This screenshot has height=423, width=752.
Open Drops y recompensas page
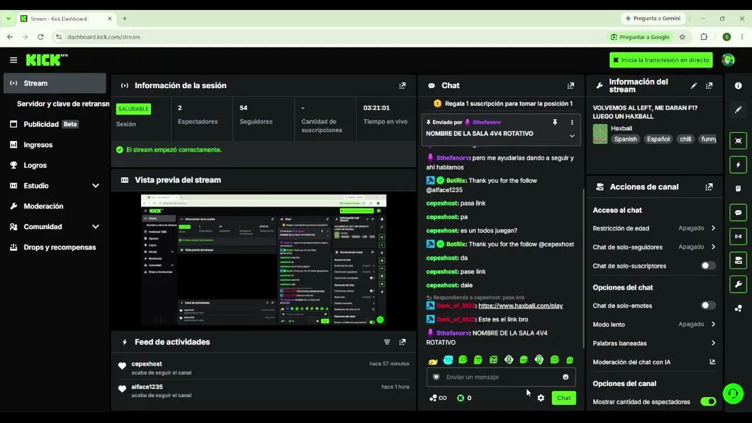[x=55, y=247]
